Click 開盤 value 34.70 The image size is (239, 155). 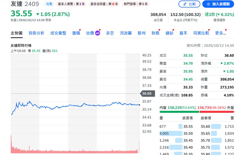point(188,63)
